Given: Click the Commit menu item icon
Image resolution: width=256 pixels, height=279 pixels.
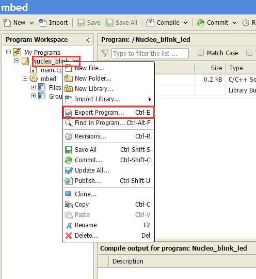Looking at the screenshot, I should click(x=69, y=160).
